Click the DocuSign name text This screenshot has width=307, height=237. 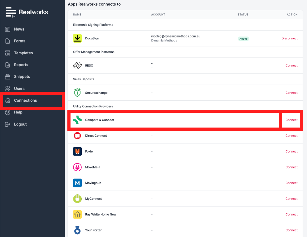tap(92, 38)
